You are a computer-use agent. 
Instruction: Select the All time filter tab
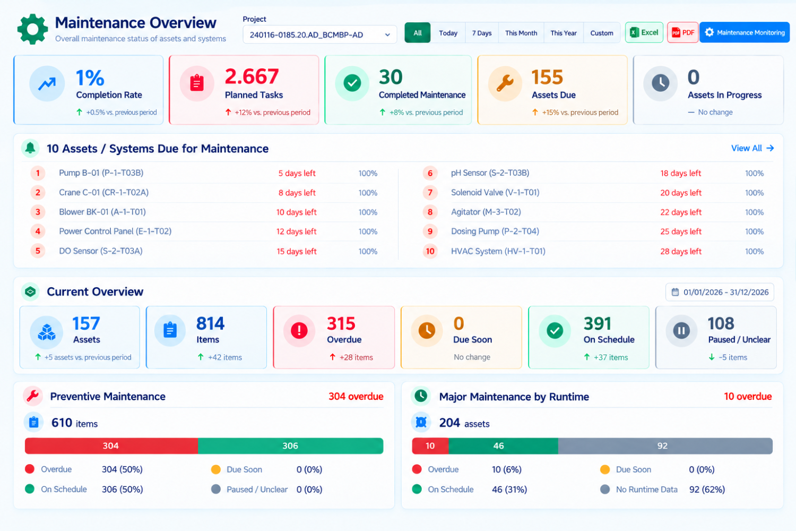click(418, 33)
